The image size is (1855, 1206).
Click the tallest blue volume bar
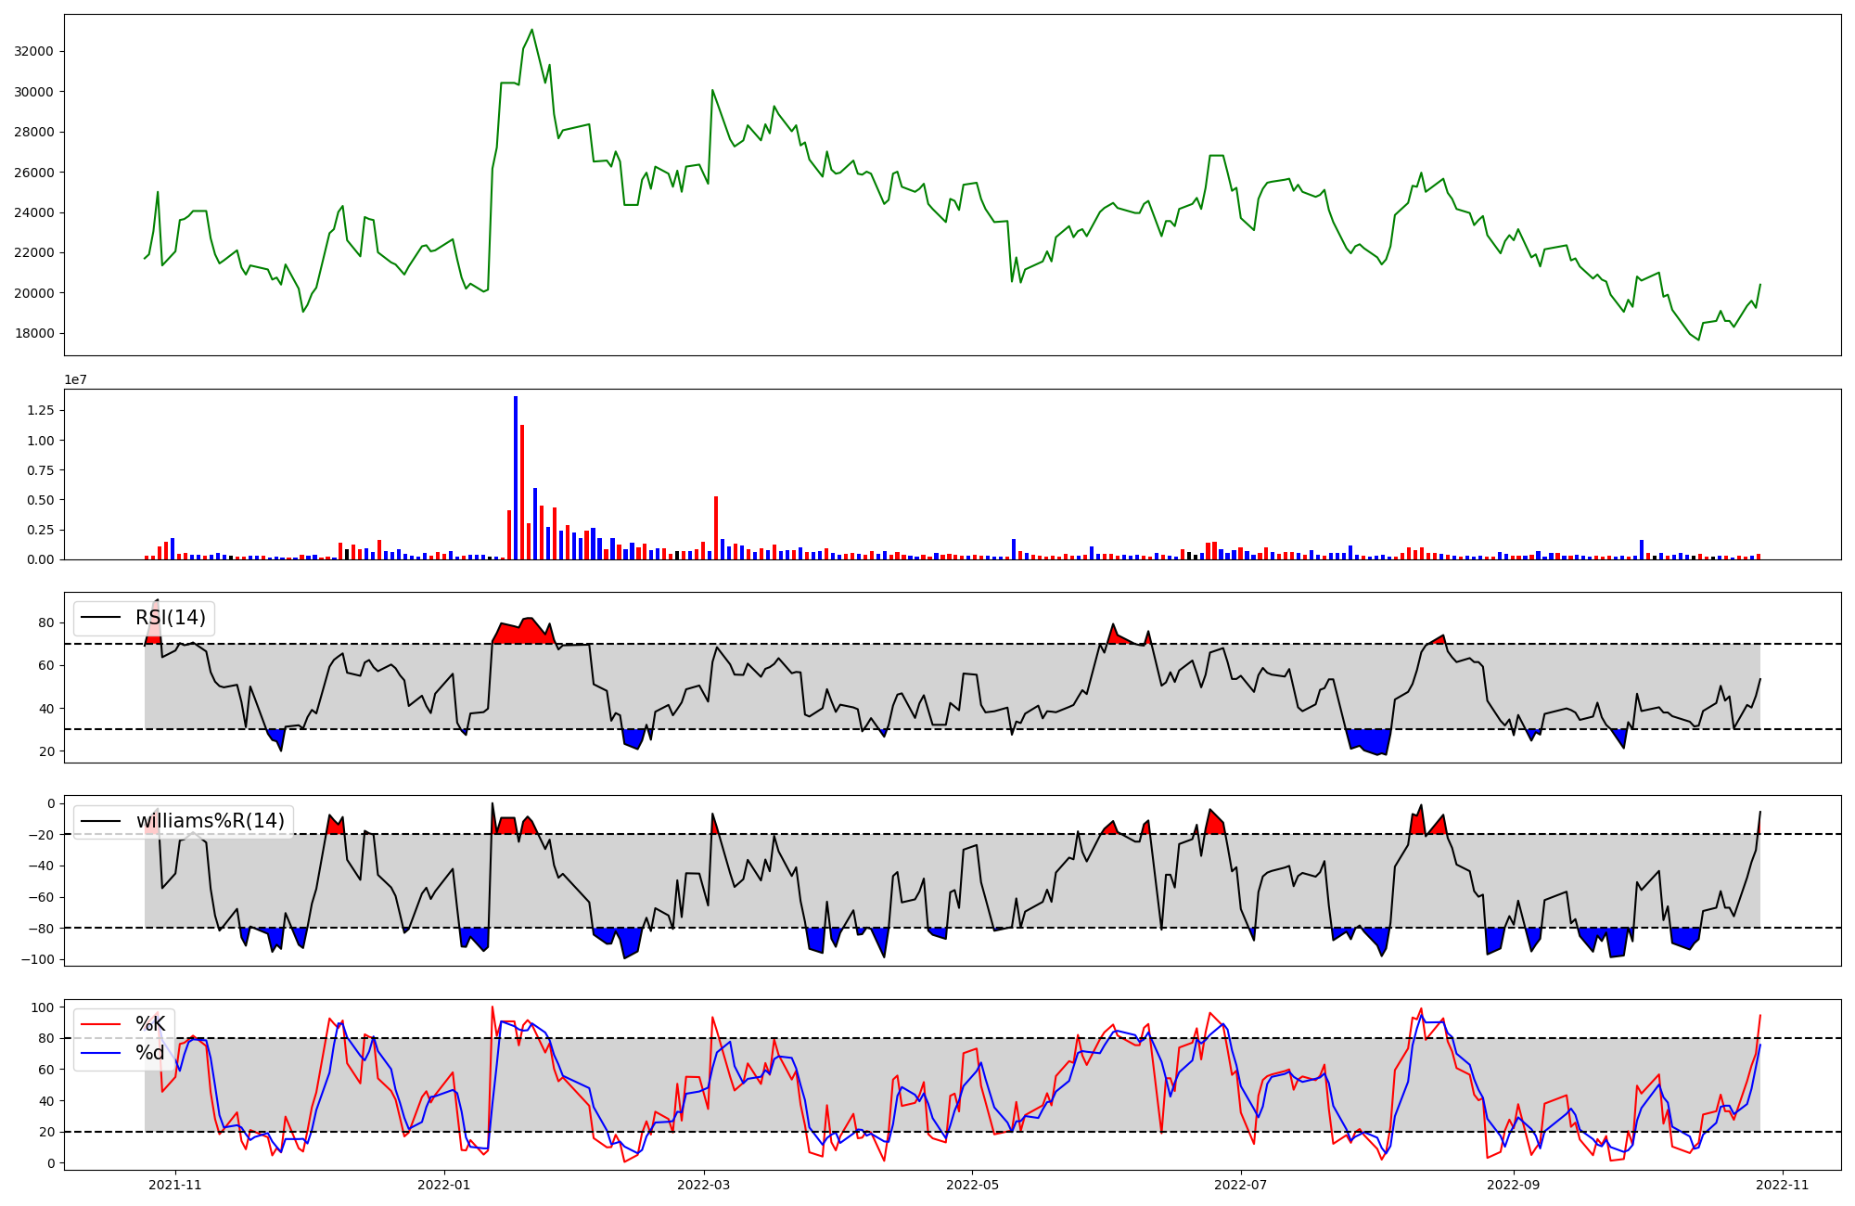click(516, 478)
